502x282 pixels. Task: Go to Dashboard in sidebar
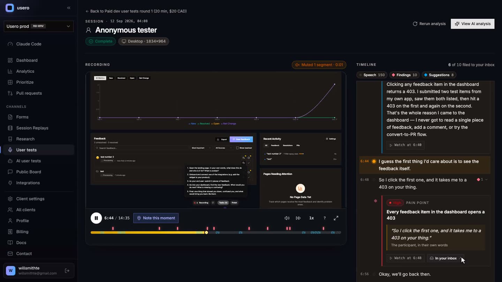coord(39,60)
